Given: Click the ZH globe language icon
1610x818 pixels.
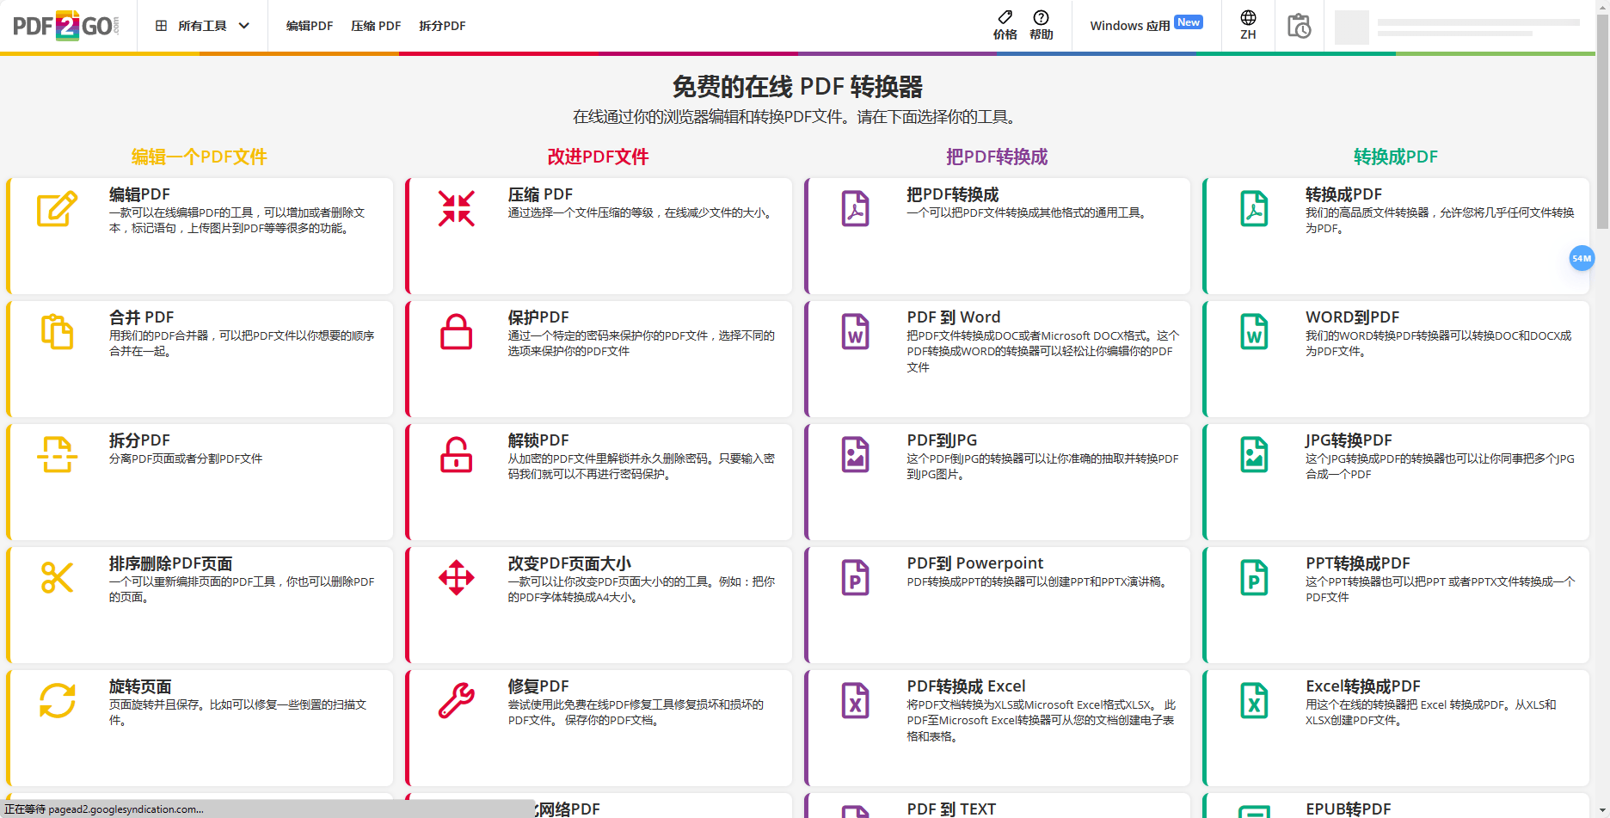Looking at the screenshot, I should 1247,24.
